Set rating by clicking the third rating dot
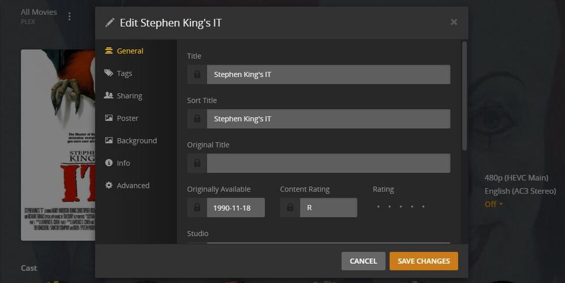565x283 pixels. (401, 207)
